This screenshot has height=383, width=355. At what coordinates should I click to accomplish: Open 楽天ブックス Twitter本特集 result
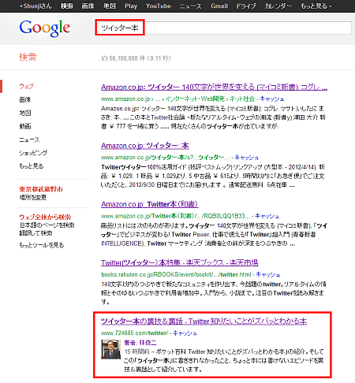180,262
